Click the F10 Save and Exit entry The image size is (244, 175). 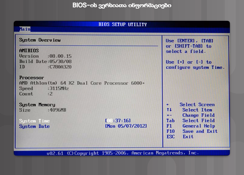(192, 132)
